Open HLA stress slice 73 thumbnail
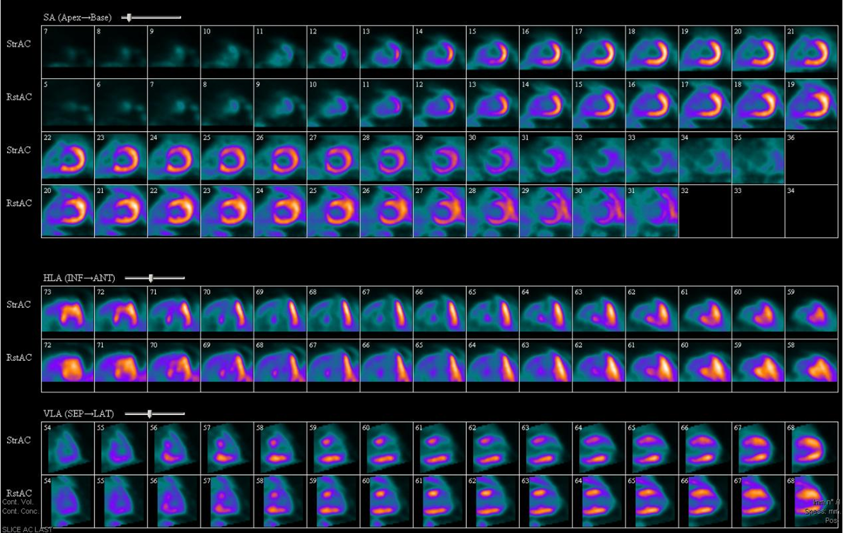The image size is (843, 533). click(67, 312)
